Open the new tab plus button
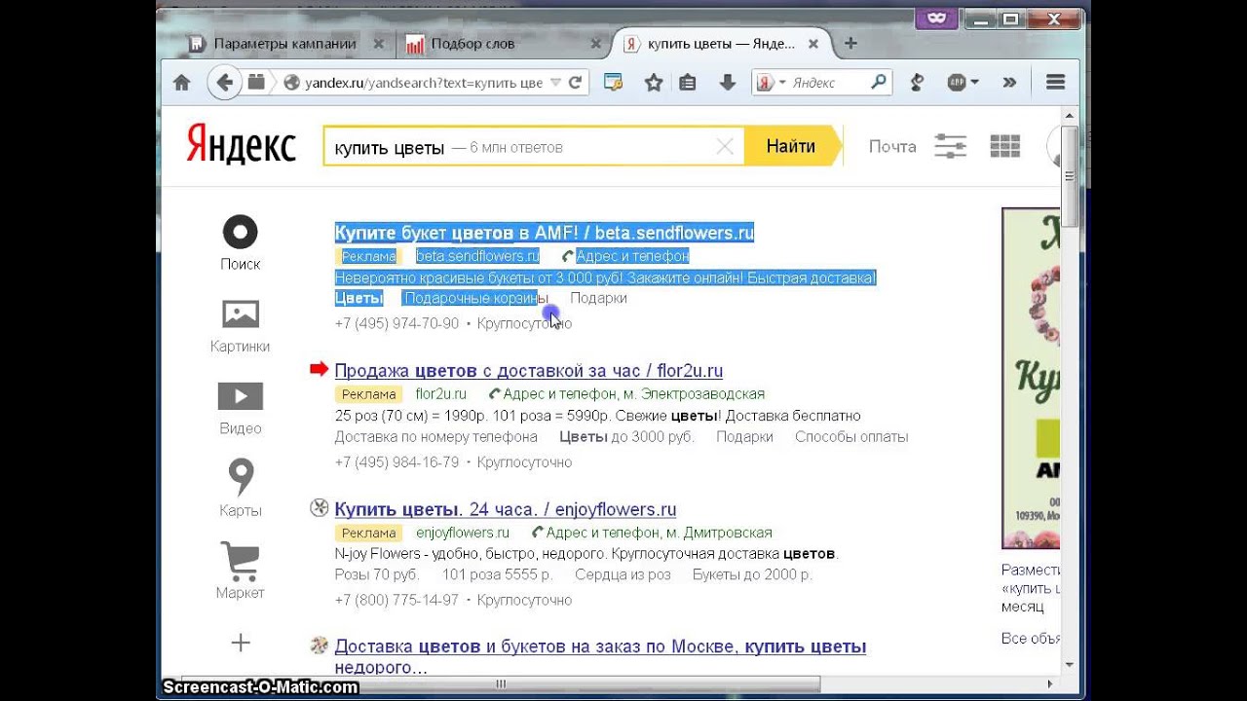 (850, 44)
